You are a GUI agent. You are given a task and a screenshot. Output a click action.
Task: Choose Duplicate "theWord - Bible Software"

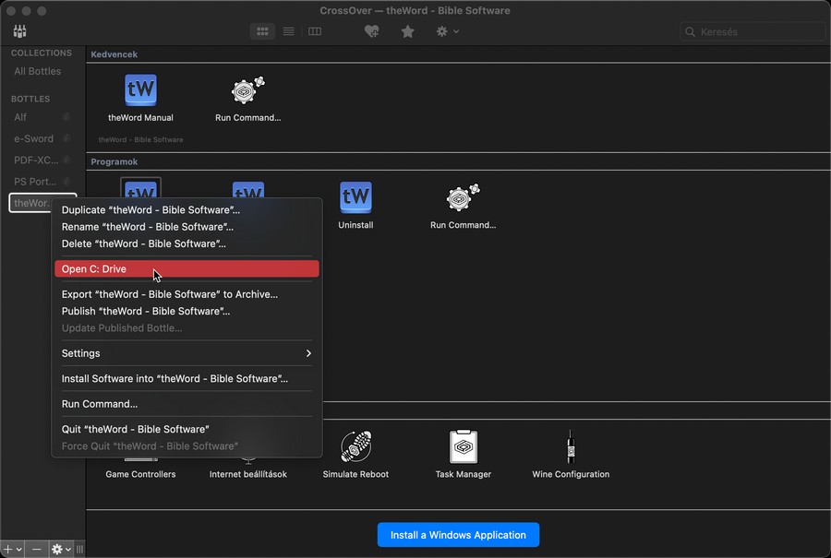(x=187, y=209)
